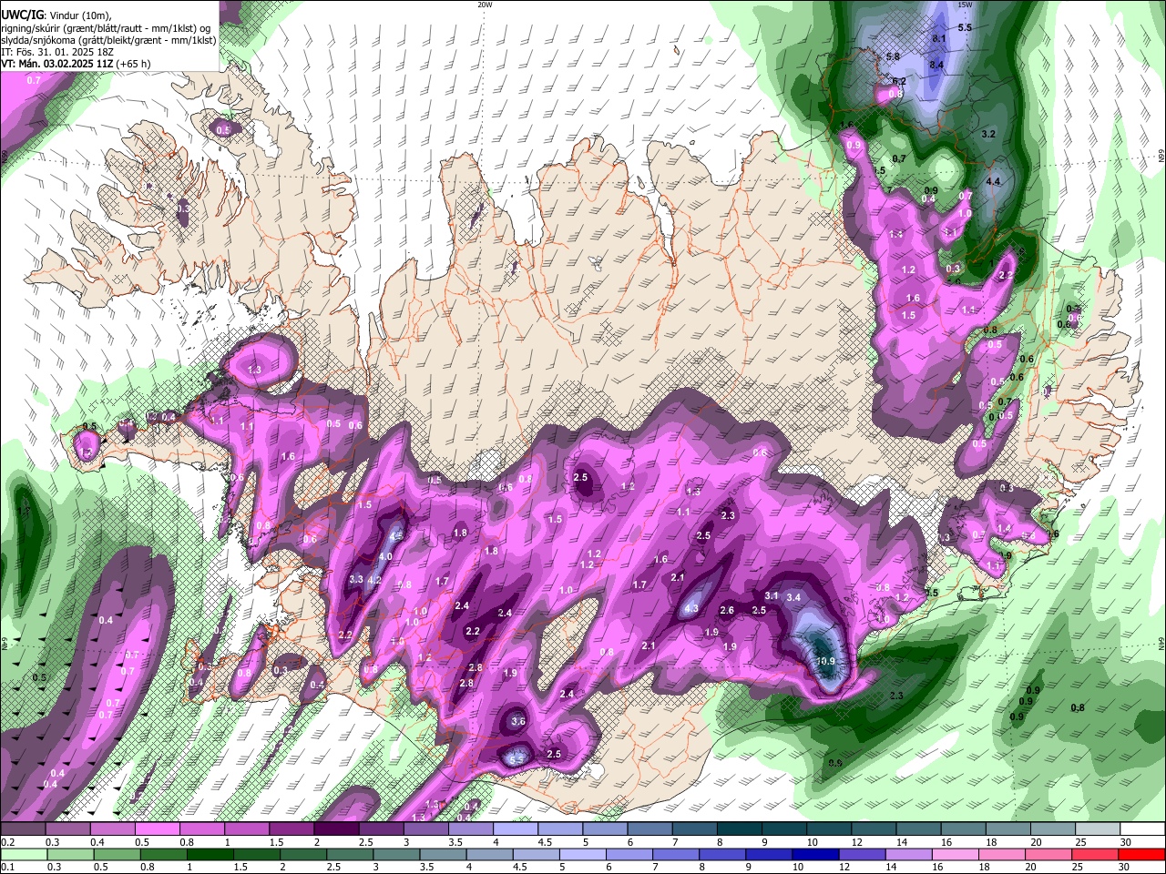Click the '30' label in the lower legend row
Viewport: 1166px width, 874px height.
(x=1122, y=867)
